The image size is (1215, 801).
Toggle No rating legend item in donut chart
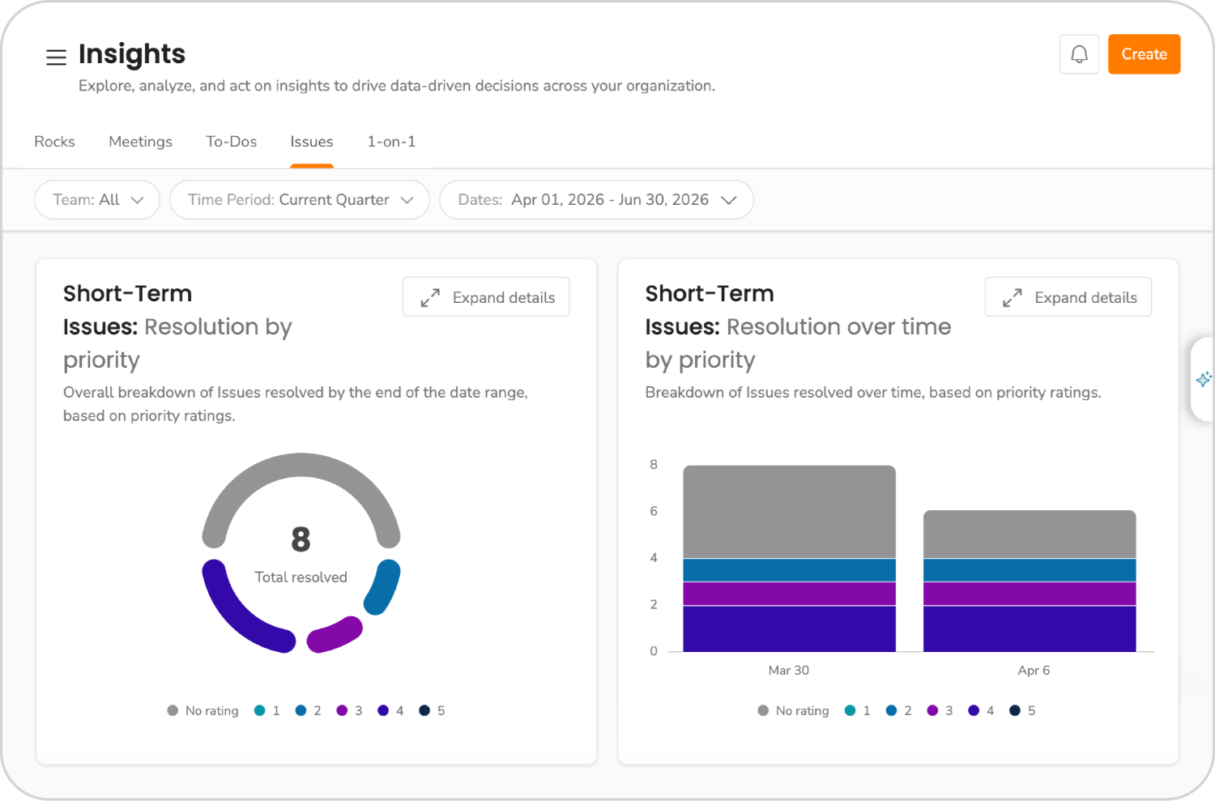203,710
